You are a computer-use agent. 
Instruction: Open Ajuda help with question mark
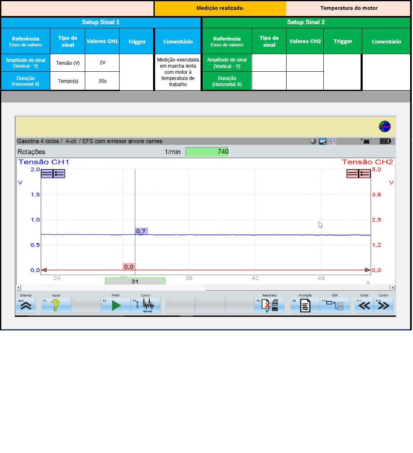pyautogui.click(x=56, y=306)
